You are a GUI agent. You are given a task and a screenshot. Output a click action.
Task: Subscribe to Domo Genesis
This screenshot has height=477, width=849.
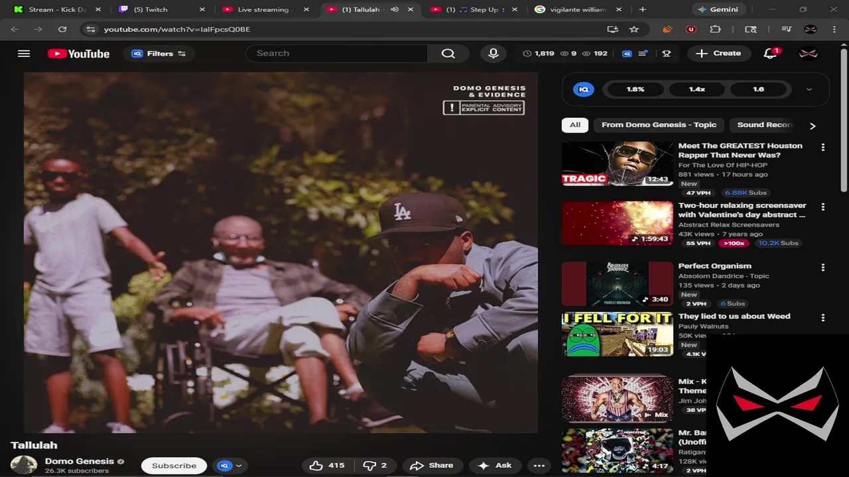coord(174,466)
